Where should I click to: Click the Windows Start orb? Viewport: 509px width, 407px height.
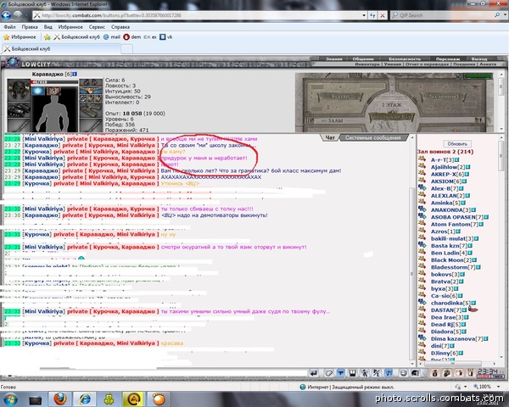click(10, 399)
